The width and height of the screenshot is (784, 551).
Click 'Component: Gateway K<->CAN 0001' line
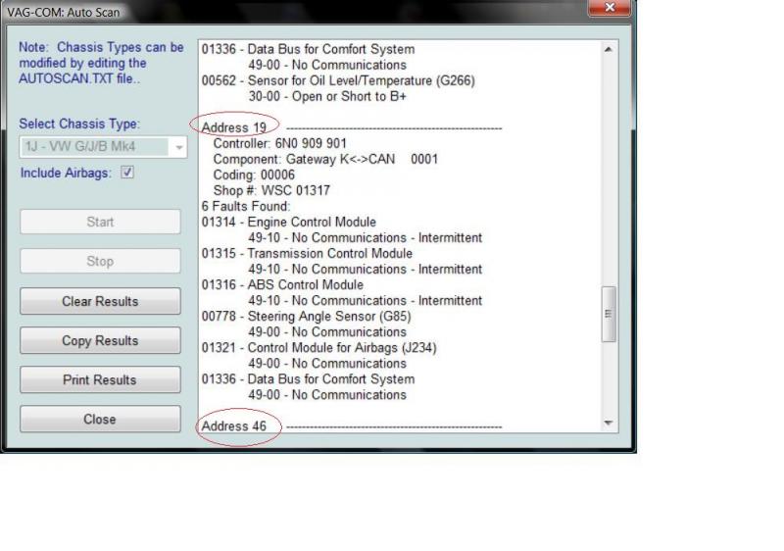point(325,159)
